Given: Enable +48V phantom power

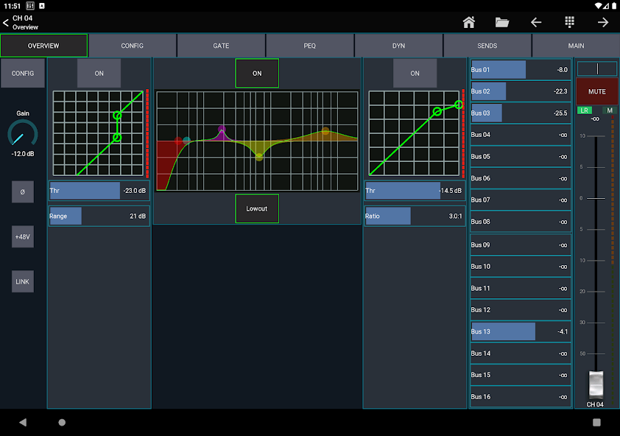Looking at the screenshot, I should pyautogui.click(x=23, y=236).
